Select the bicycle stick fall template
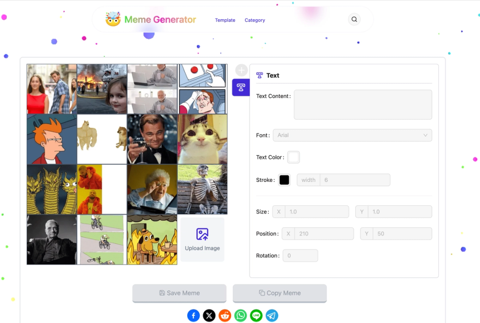 pos(102,239)
